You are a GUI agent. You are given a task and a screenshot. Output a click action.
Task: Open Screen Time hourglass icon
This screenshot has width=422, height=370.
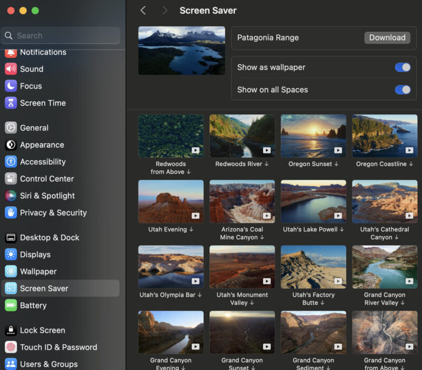pos(11,103)
